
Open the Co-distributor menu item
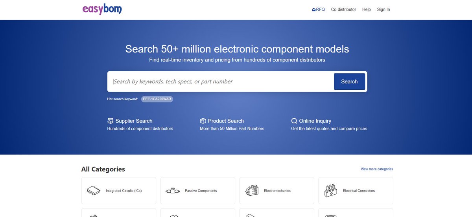click(343, 9)
